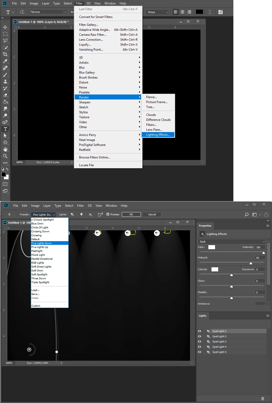272x403 pixels.
Task: Reset the current light icon
Action: pos(100,215)
